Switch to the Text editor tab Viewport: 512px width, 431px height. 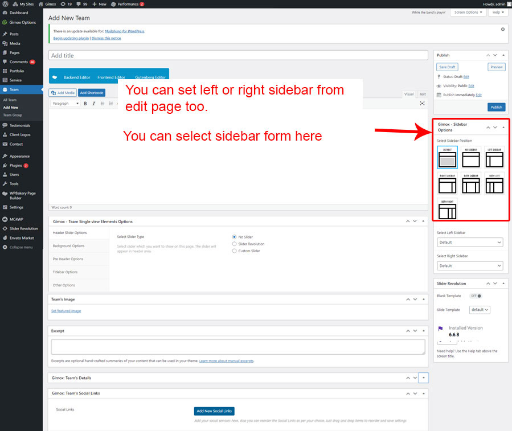coord(422,94)
